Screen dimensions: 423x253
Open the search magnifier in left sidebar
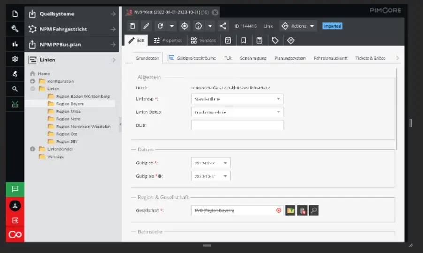click(x=15, y=89)
